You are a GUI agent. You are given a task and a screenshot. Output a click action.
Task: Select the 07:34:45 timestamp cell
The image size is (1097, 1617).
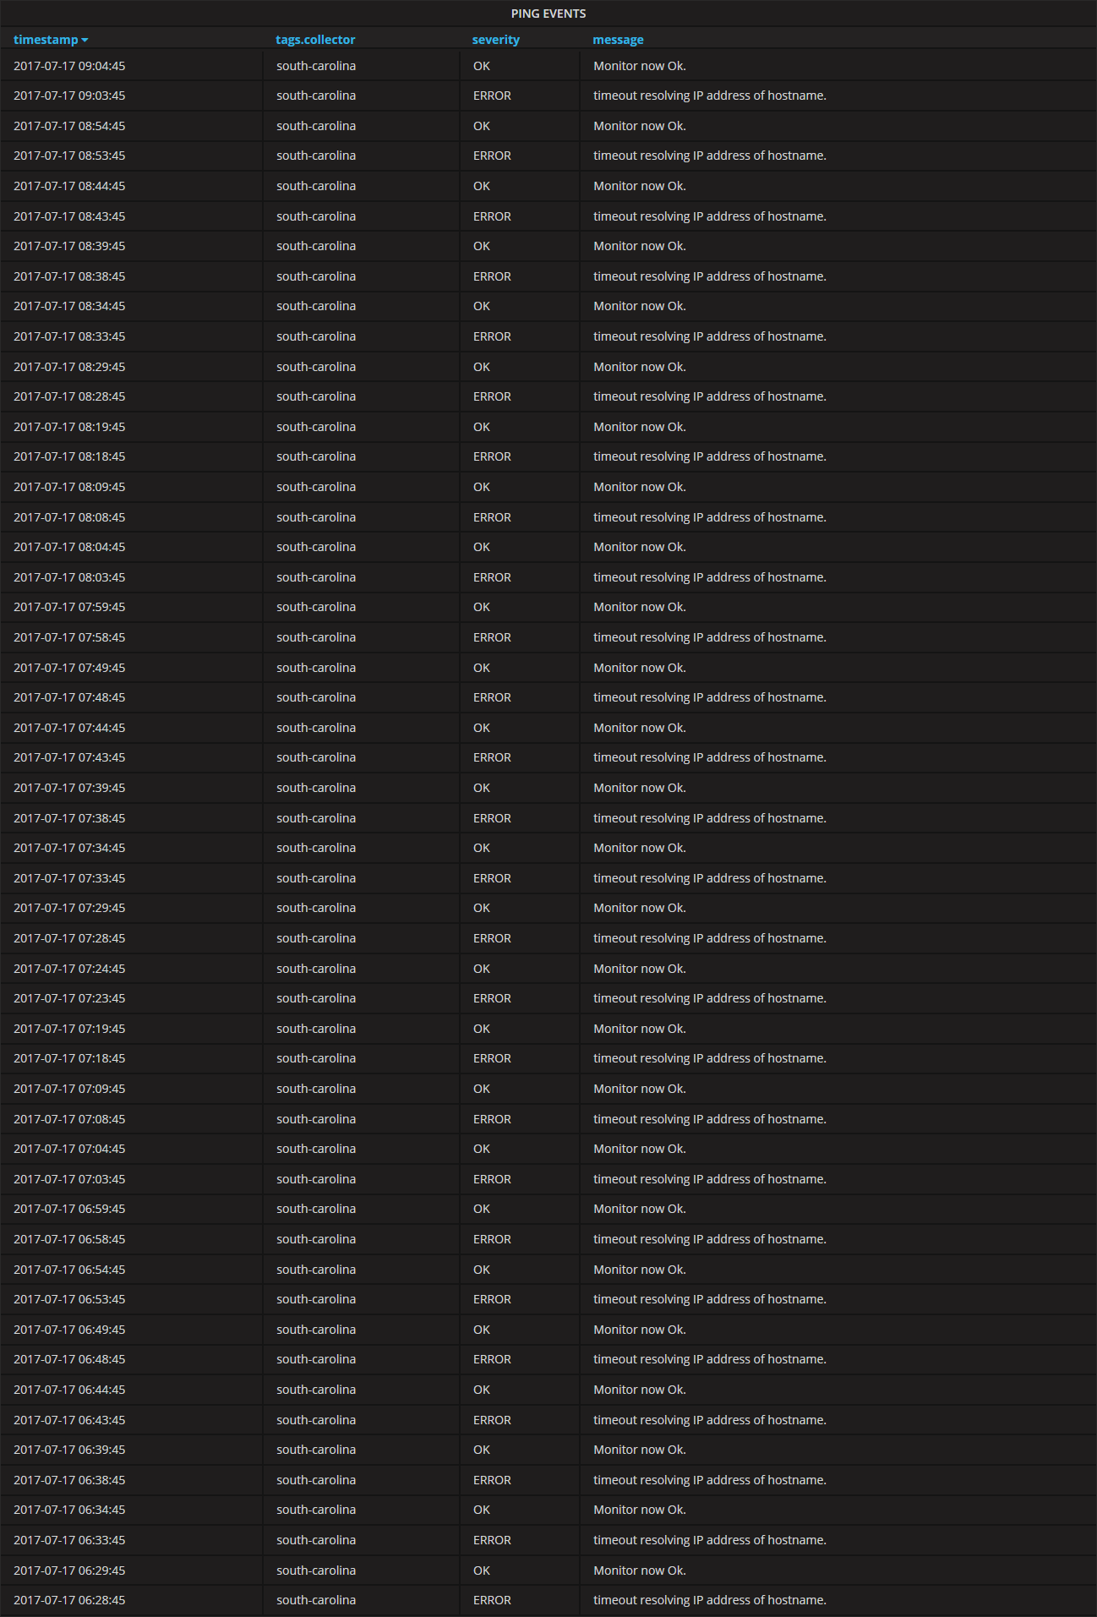69,848
